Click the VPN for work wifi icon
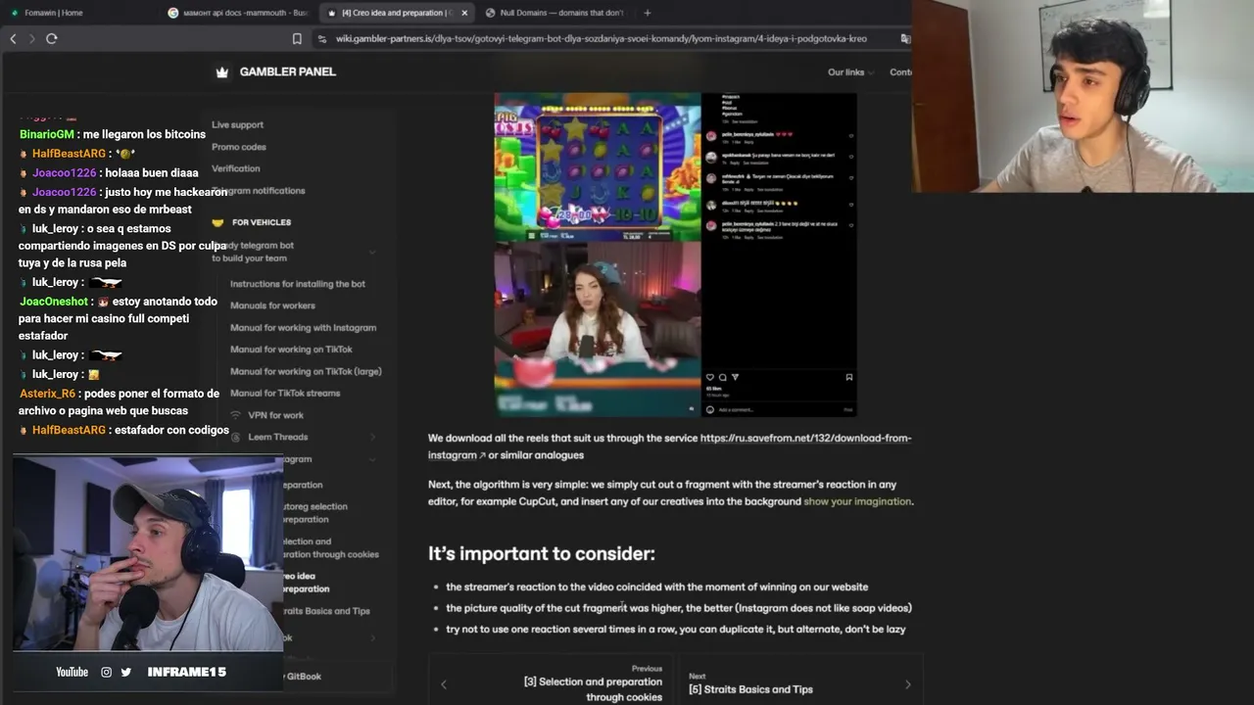1254x705 pixels. coord(236,415)
